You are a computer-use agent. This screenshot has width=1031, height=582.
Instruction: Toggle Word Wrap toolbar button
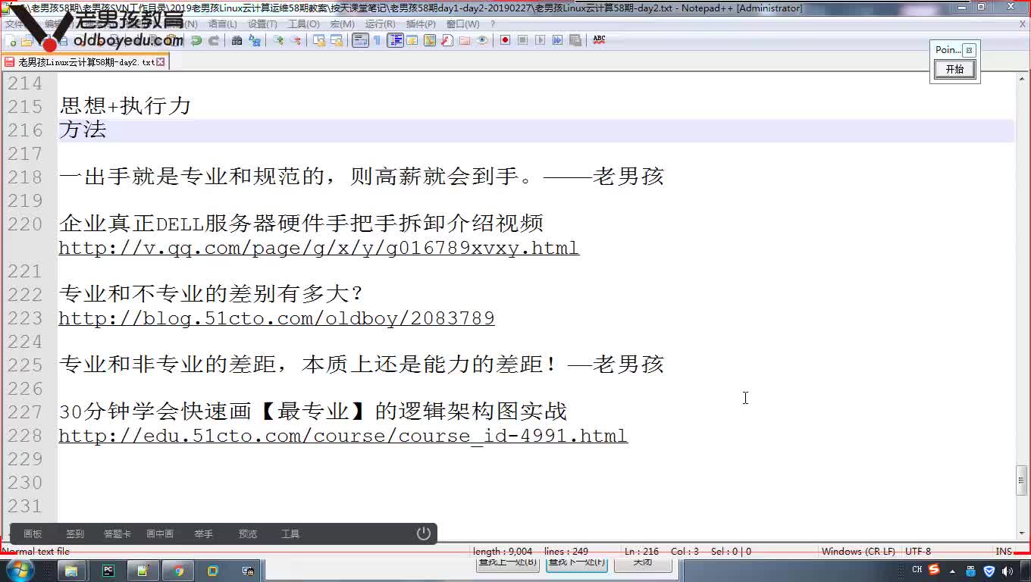[360, 40]
